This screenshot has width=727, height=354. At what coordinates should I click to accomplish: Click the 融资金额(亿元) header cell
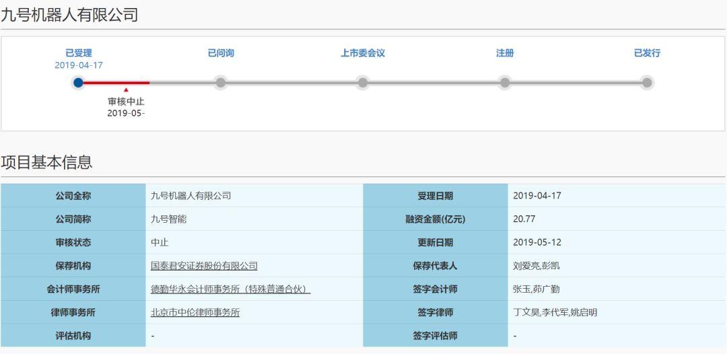(x=436, y=219)
